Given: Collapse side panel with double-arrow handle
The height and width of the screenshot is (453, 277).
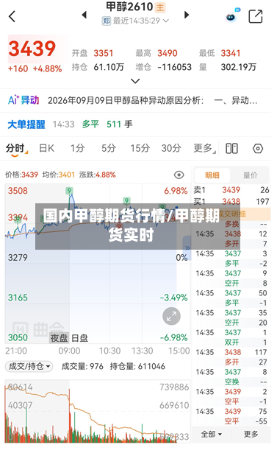Looking at the screenshot, I should click(187, 248).
